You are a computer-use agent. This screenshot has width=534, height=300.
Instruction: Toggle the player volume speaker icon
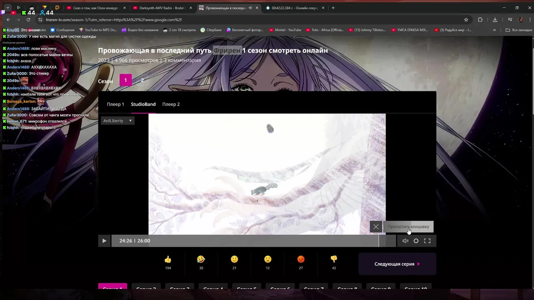tap(405, 241)
